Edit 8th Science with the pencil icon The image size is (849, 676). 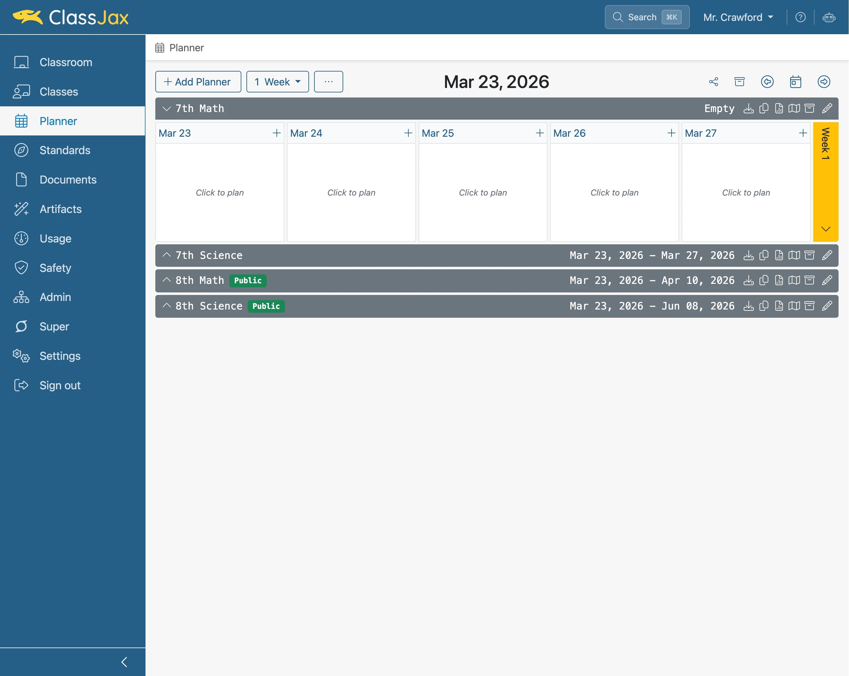827,306
